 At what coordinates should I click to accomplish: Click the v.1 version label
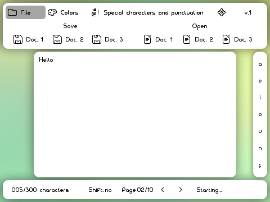(248, 13)
